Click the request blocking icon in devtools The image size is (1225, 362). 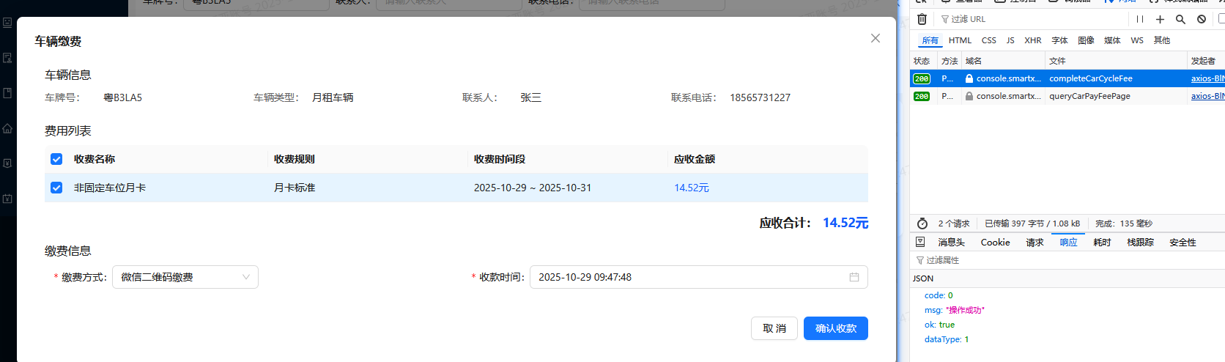[1202, 19]
